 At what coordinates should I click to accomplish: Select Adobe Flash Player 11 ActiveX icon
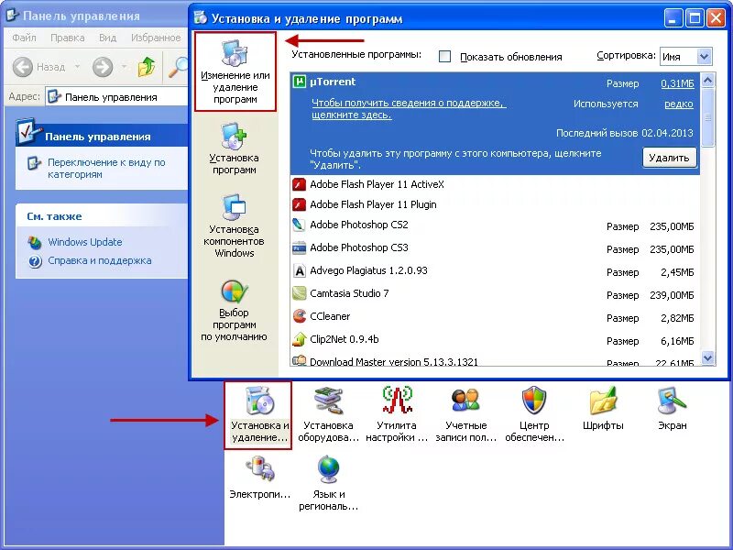(299, 184)
